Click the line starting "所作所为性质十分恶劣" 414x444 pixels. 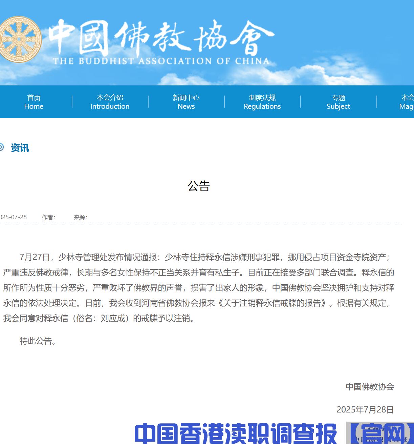coord(199,288)
